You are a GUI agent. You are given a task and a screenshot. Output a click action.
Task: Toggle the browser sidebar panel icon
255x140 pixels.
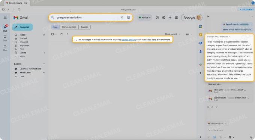point(3,10)
